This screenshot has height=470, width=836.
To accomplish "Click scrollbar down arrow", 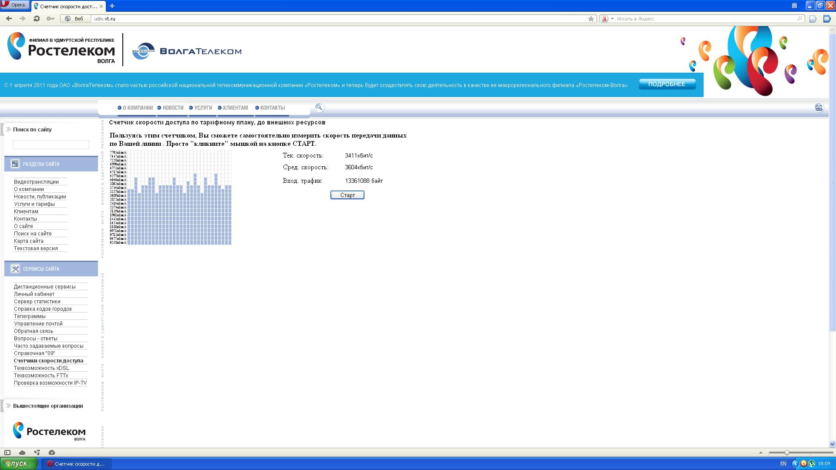I will pyautogui.click(x=832, y=444).
